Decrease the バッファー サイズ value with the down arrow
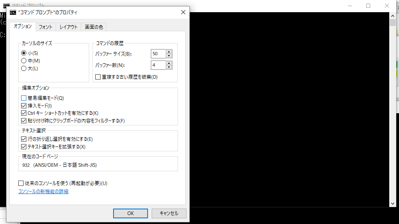The image size is (399, 224). point(169,56)
